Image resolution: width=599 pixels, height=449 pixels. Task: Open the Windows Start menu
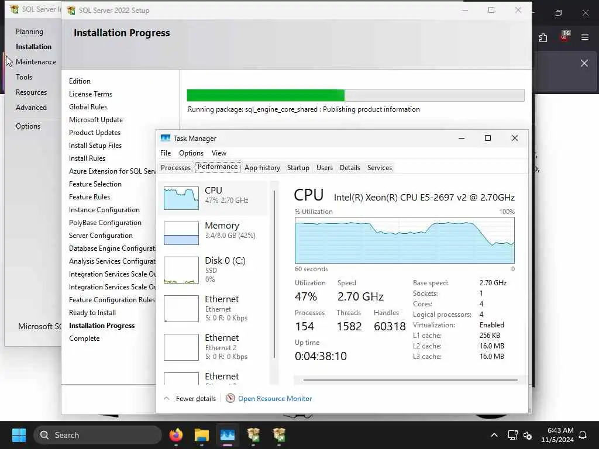(x=19, y=435)
